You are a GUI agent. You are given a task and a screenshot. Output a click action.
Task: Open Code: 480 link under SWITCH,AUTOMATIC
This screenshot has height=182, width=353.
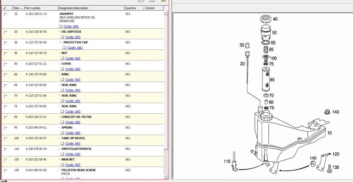click(x=73, y=154)
